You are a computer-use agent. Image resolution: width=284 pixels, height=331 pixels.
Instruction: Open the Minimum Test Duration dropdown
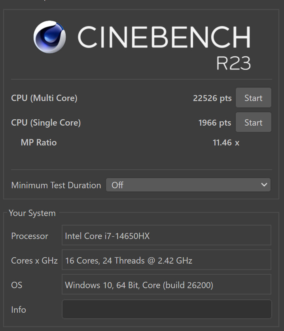pos(188,185)
